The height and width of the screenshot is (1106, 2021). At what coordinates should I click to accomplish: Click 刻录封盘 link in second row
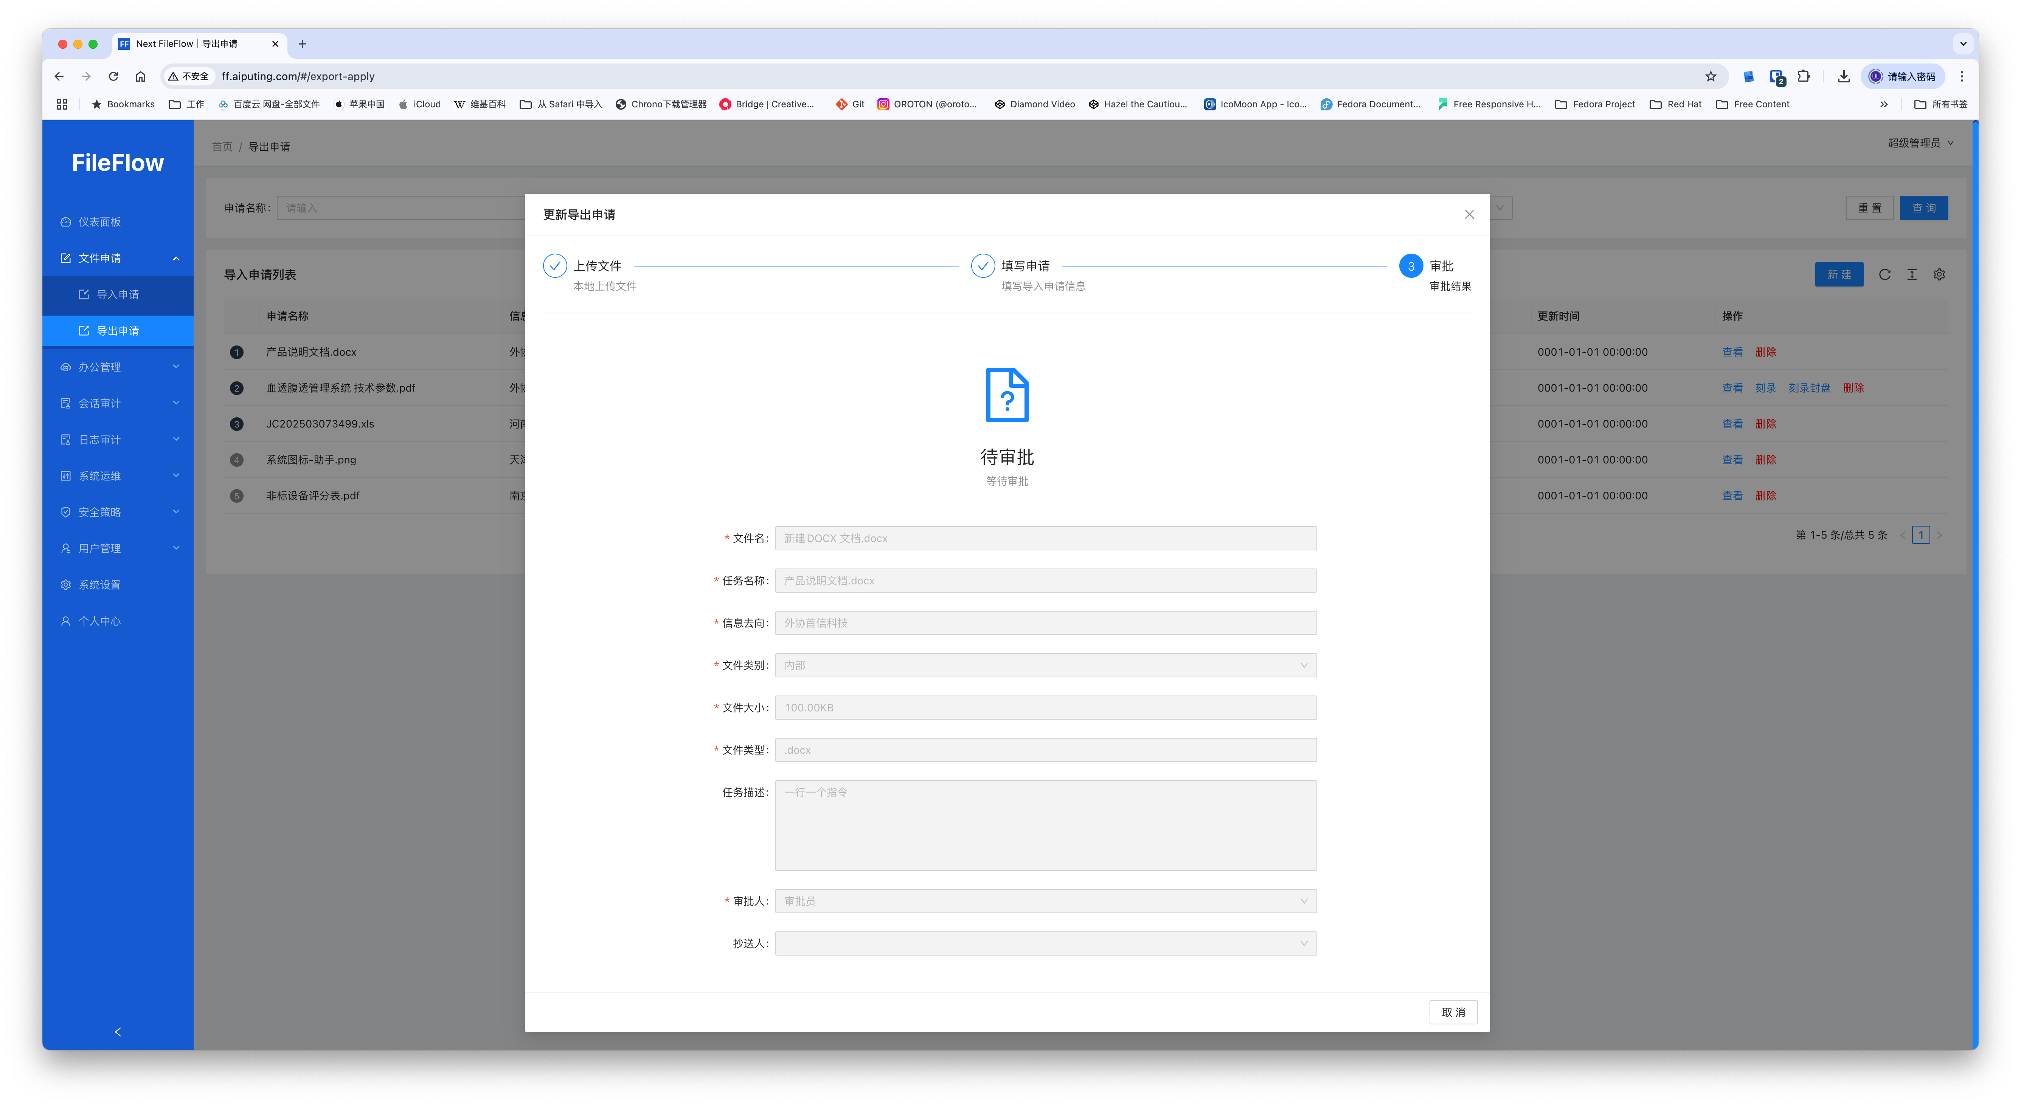[1809, 388]
